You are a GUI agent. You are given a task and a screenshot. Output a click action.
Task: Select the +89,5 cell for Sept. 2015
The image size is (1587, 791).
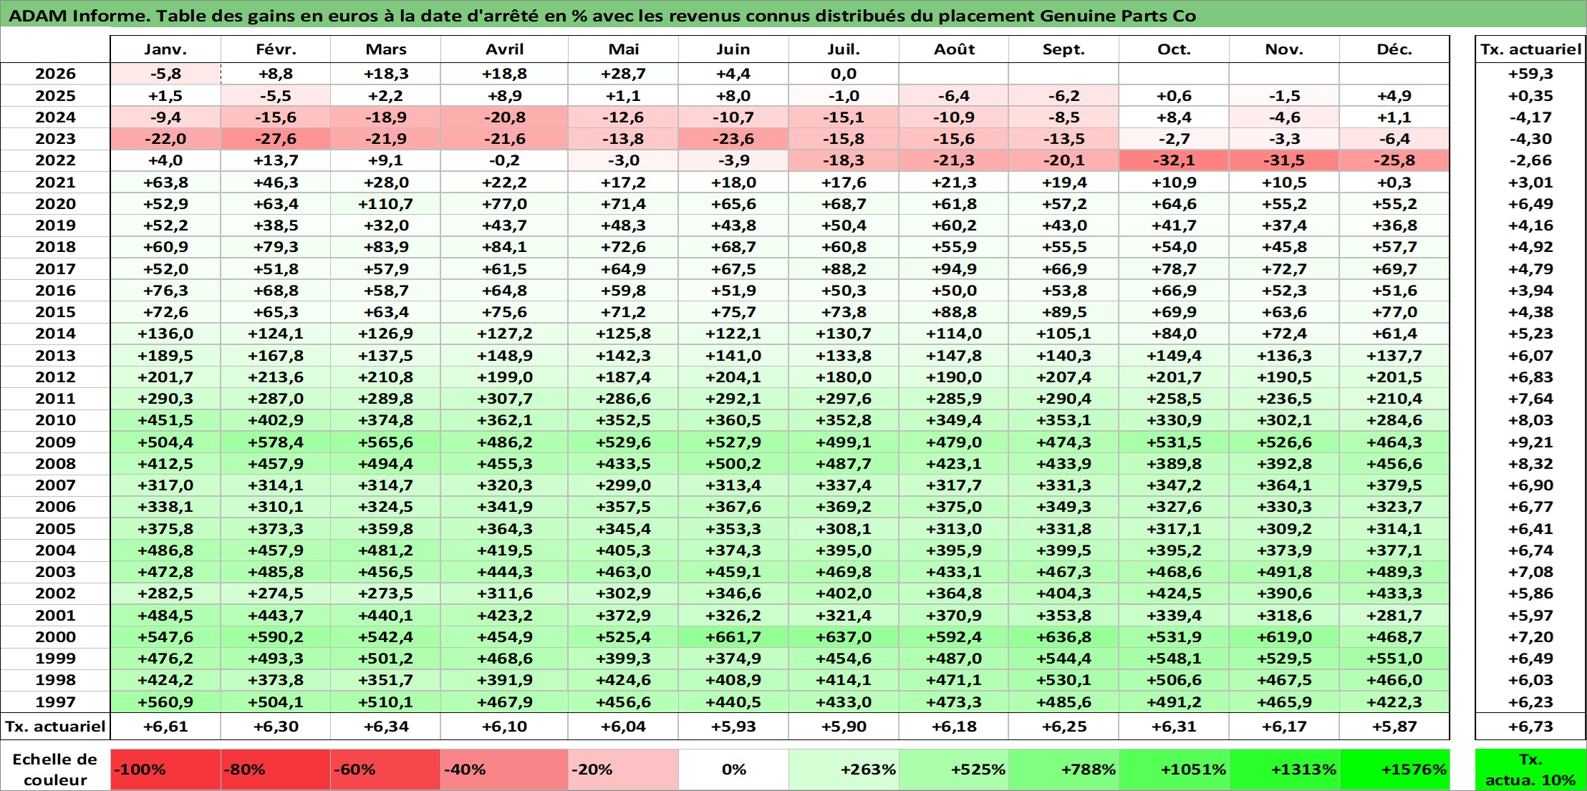coord(1063,312)
